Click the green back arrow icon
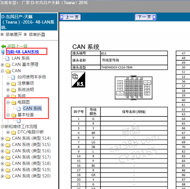The height and width of the screenshot is (189, 190). pos(3,46)
